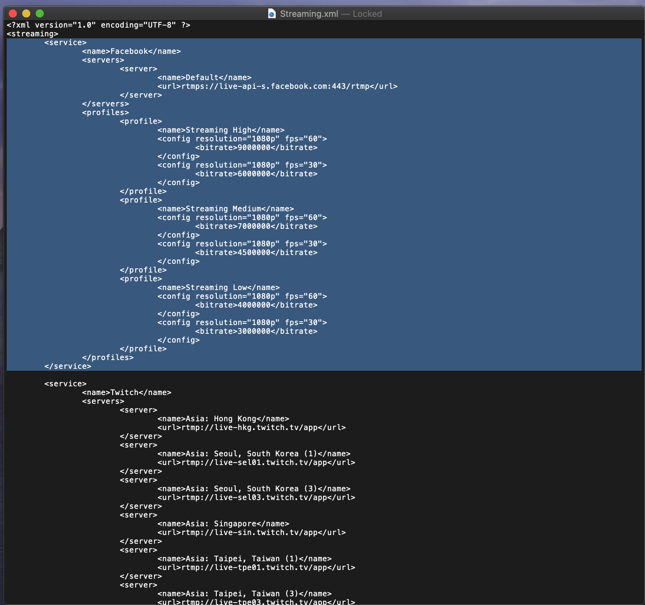Click the Locked status label in title bar

[367, 14]
